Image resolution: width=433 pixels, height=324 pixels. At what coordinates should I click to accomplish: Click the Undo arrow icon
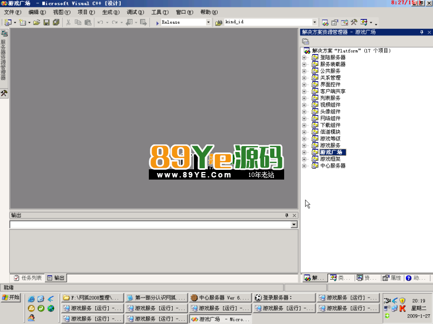tap(100, 22)
